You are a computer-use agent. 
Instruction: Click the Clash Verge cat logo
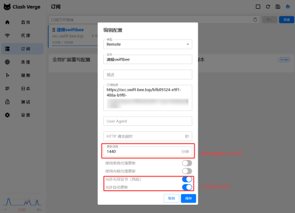[7, 7]
